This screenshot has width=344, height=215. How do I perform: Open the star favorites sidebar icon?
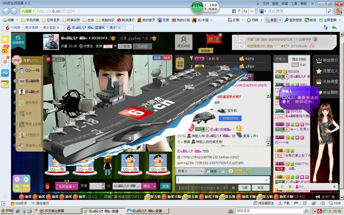point(5,39)
